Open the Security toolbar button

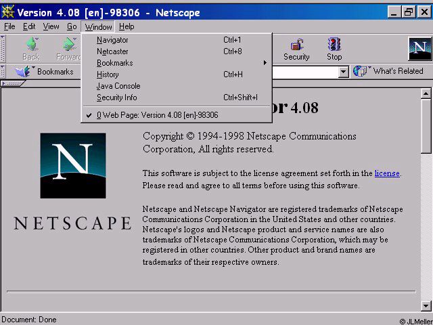pyautogui.click(x=296, y=49)
